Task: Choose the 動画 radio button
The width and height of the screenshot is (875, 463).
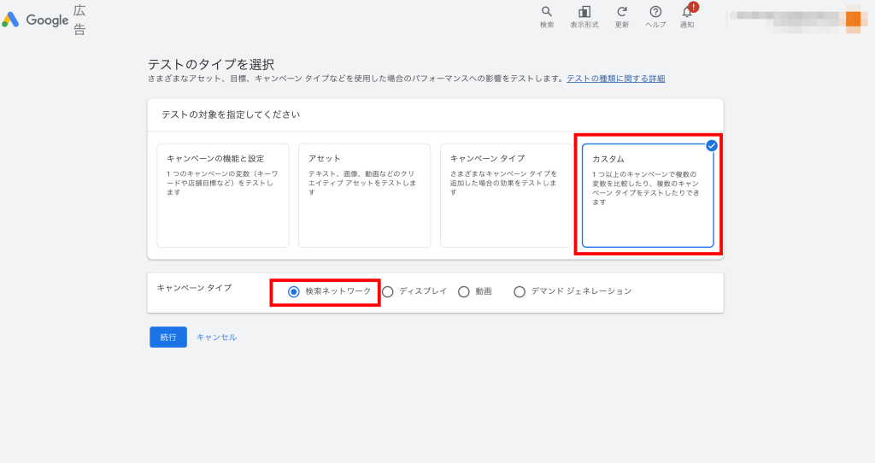Action: 464,292
